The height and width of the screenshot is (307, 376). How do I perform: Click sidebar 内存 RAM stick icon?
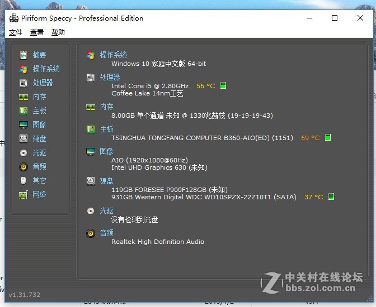tap(23, 97)
